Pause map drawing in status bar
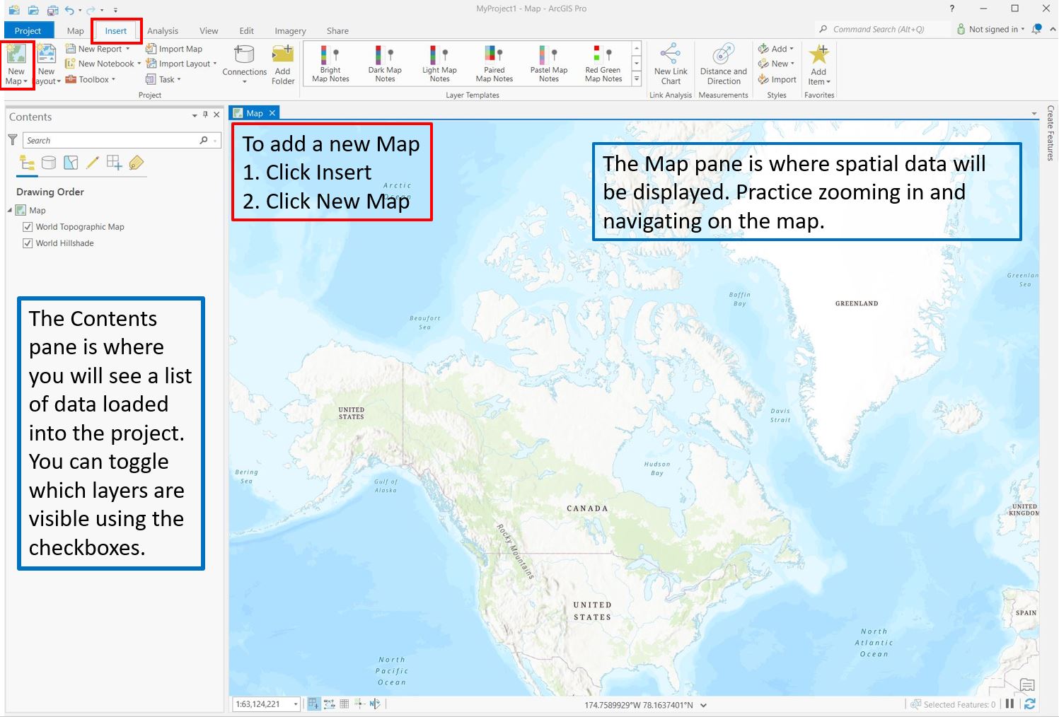1059x717 pixels. click(x=1009, y=704)
